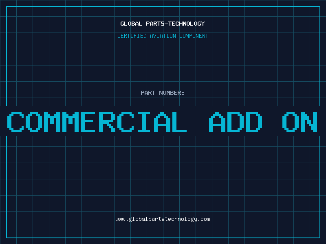Click the PART NUMBER: label

pos(163,93)
